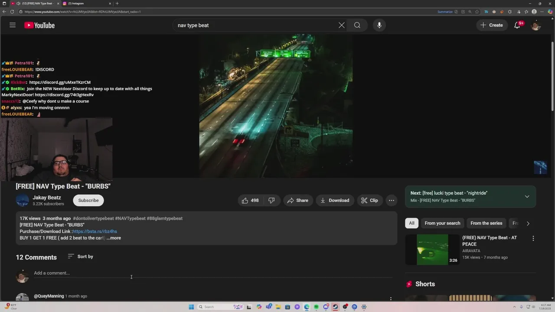Open the bsta.rs purchase link
The height and width of the screenshot is (312, 555).
click(95, 231)
